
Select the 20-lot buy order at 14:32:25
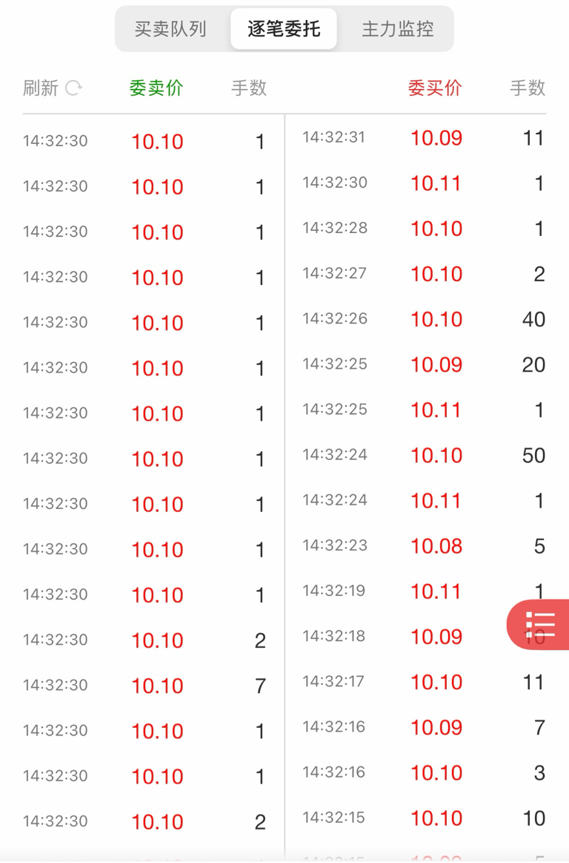click(423, 364)
